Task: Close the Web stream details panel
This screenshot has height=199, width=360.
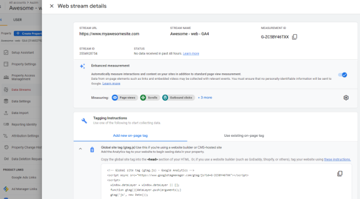Action: coord(52,6)
